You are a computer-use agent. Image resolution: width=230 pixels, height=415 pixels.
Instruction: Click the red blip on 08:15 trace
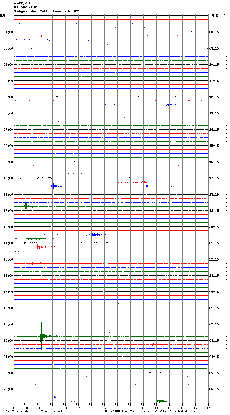click(146, 150)
